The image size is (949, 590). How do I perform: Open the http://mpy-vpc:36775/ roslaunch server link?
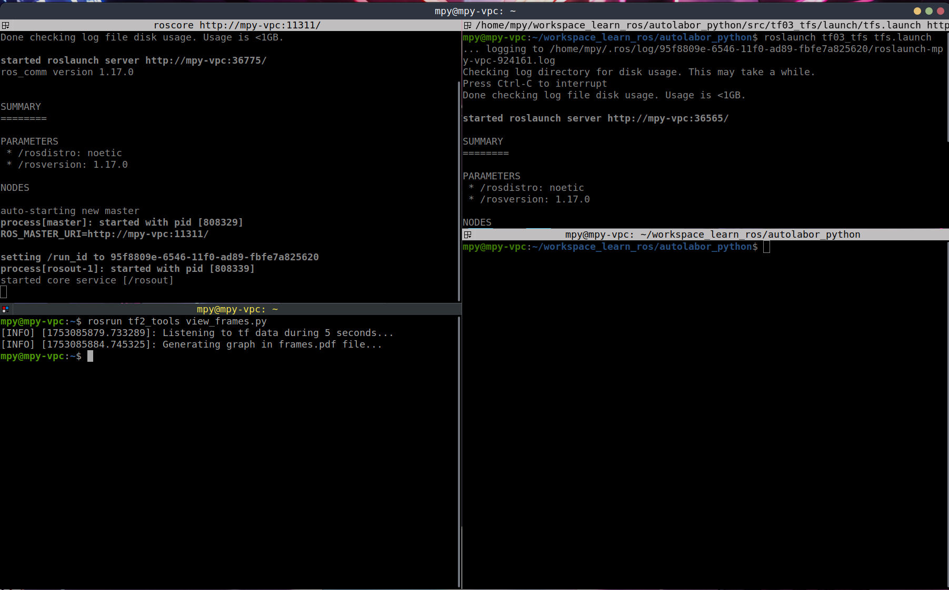pyautogui.click(x=206, y=60)
